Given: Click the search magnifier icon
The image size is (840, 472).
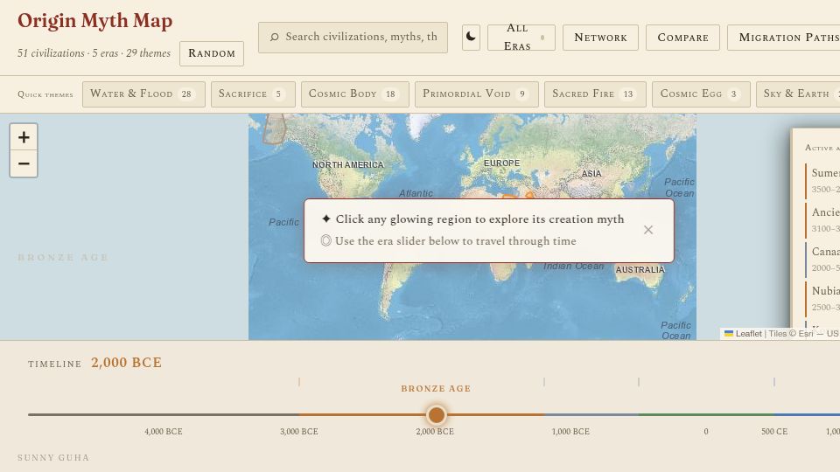Looking at the screenshot, I should coord(274,37).
